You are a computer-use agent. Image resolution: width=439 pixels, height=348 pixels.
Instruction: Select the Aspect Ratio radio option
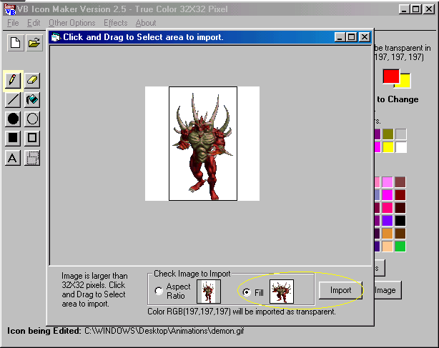click(x=159, y=291)
